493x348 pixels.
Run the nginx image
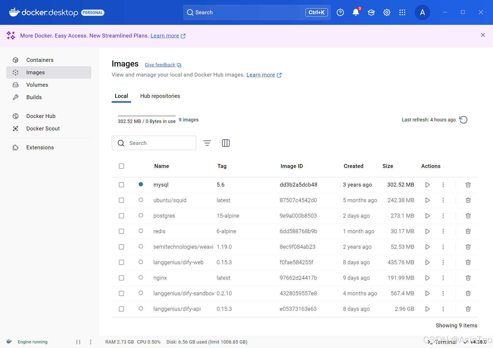coord(428,278)
